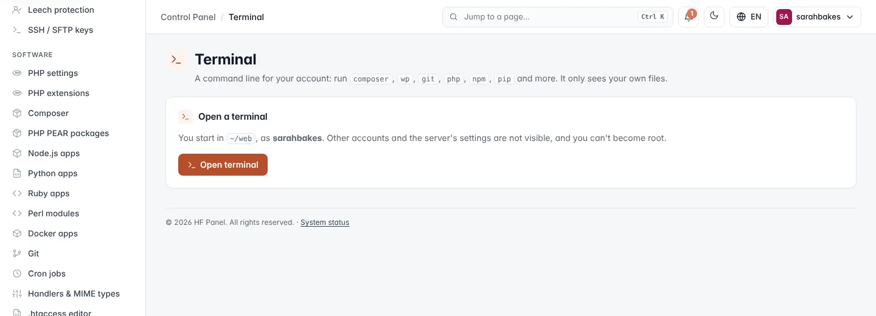Click Control Panel breadcrumb link
876x316 pixels.
click(188, 17)
